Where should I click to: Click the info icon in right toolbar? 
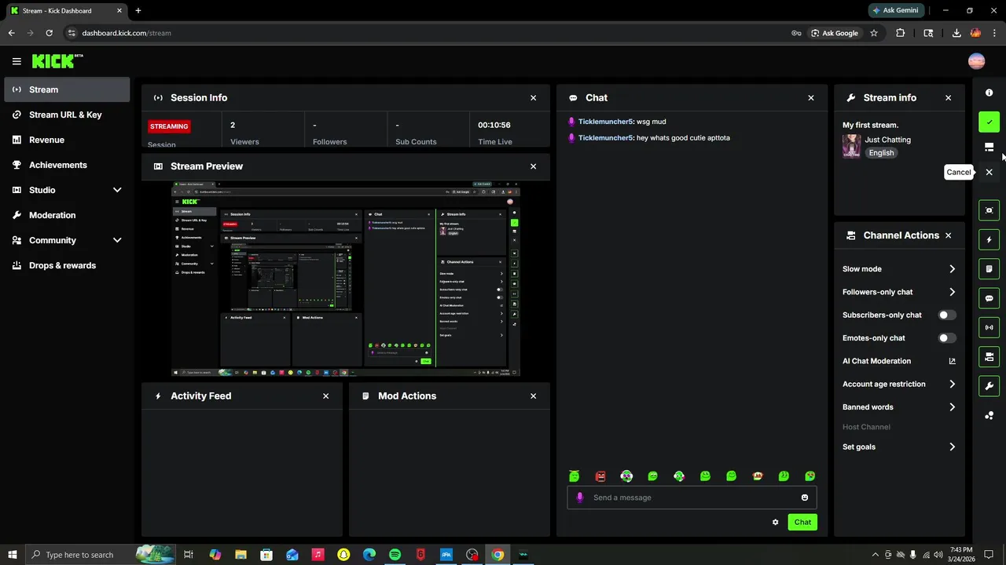pos(989,93)
